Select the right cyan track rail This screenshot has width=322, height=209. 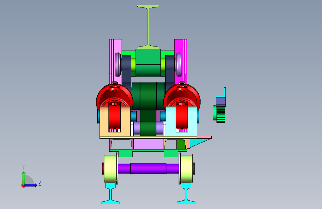(186, 193)
